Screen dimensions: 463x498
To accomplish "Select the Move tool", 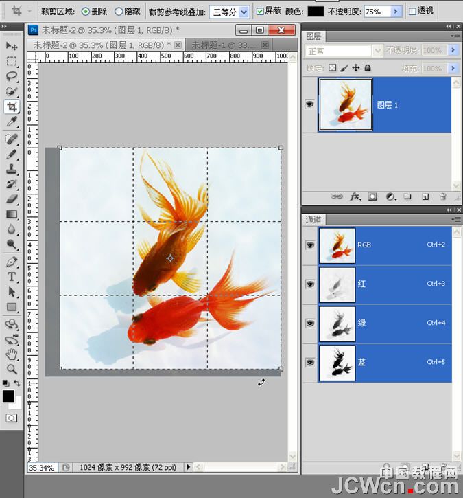I will pyautogui.click(x=12, y=46).
